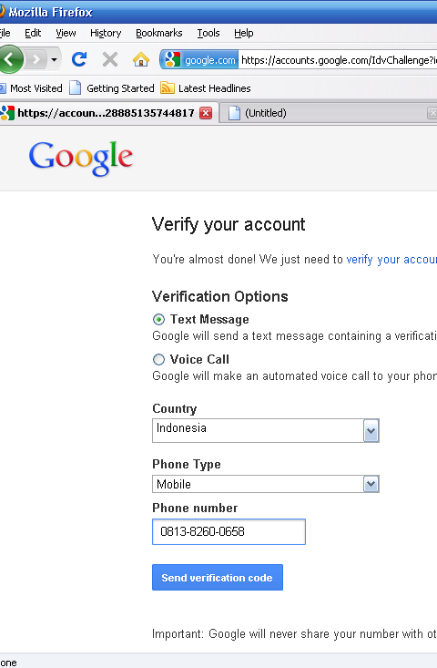Expand the Country dropdown showing Indonesia
This screenshot has height=668, width=437.
click(x=266, y=430)
